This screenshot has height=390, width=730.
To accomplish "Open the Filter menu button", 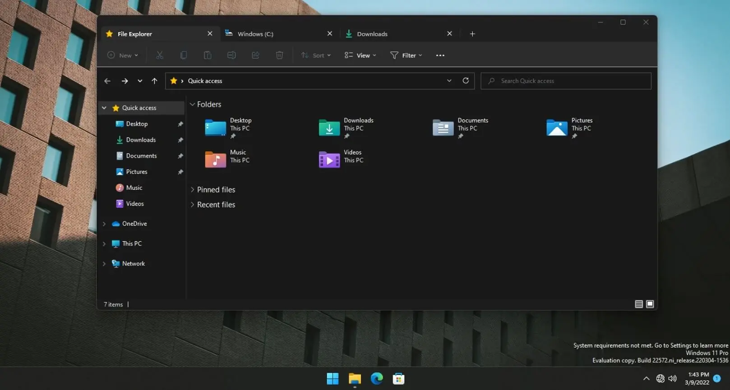I will pyautogui.click(x=406, y=55).
